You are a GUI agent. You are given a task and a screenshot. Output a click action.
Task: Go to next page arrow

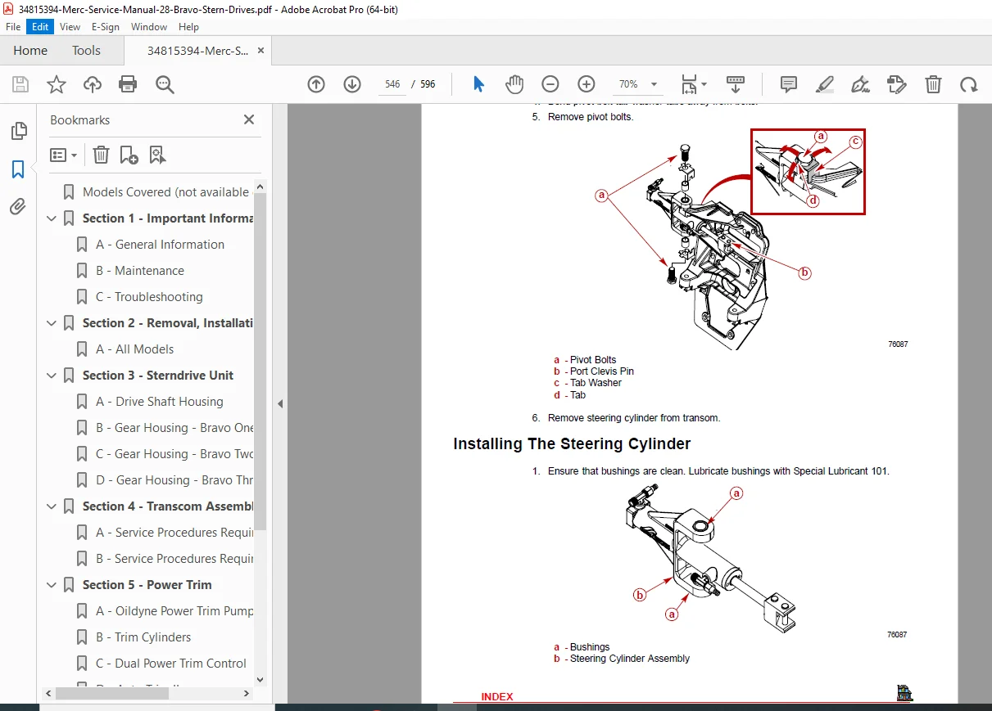click(x=352, y=84)
